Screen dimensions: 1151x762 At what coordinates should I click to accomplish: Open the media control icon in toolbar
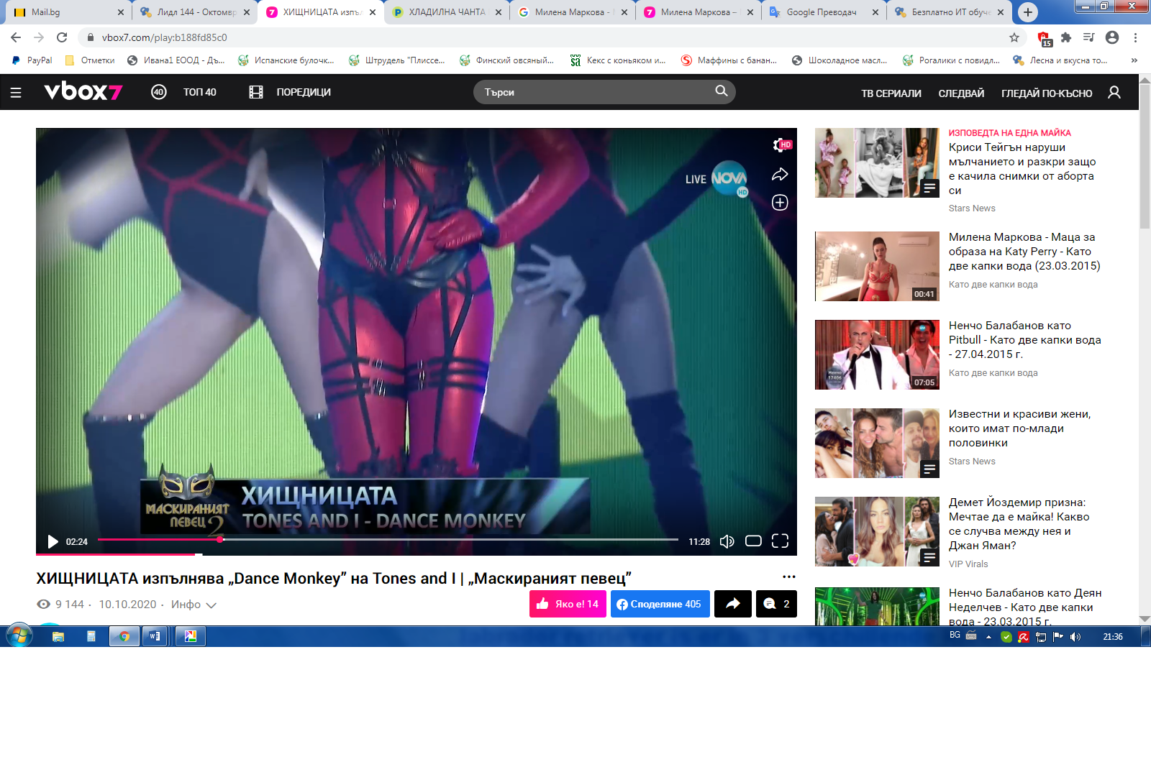click(1089, 37)
